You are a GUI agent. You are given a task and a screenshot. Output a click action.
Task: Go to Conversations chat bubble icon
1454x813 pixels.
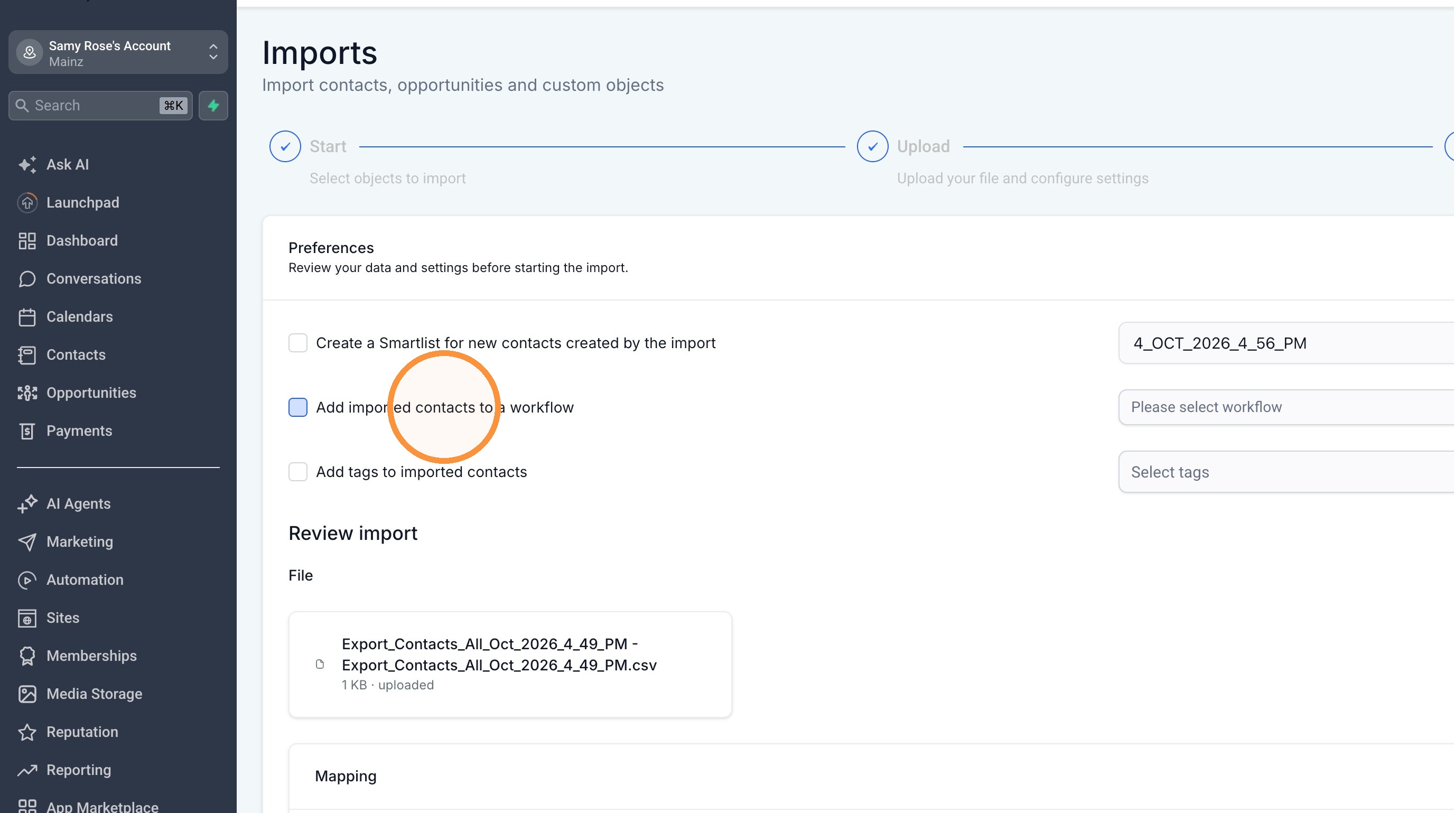27,279
